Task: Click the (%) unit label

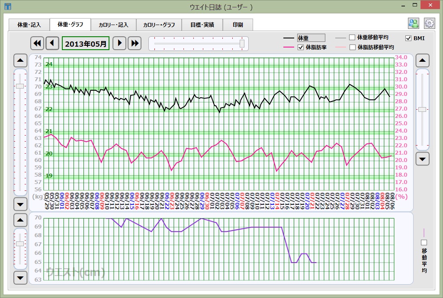Action: click(401, 197)
